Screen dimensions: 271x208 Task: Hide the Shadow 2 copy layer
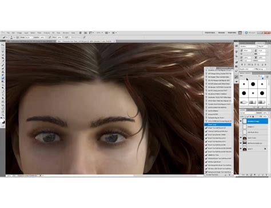(241, 121)
